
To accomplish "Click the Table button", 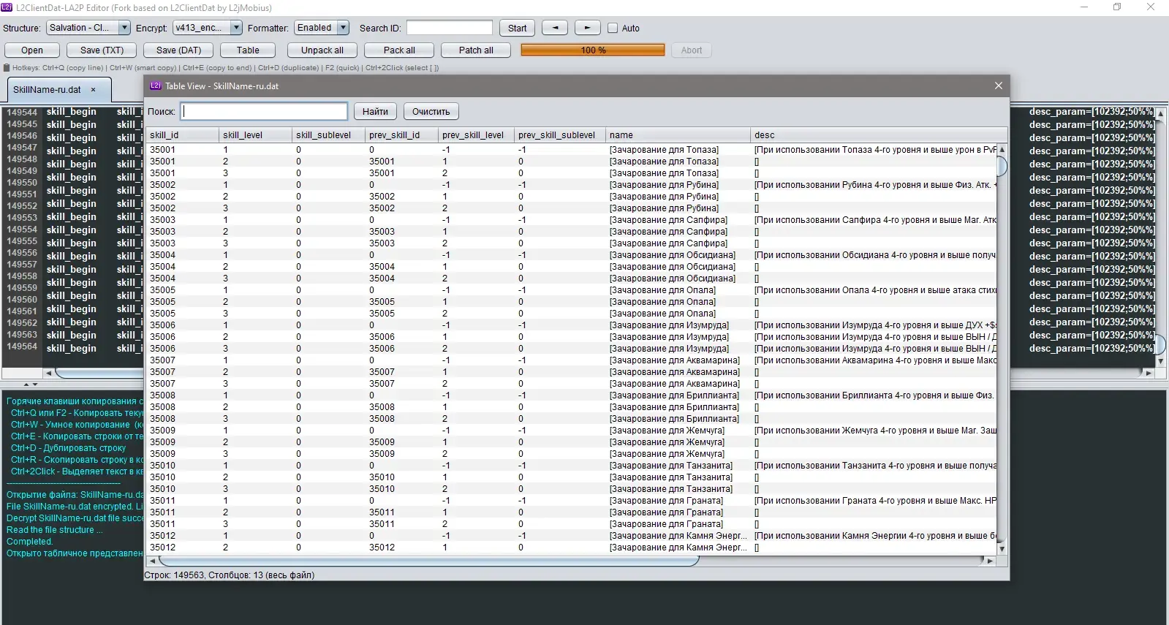I will [248, 50].
